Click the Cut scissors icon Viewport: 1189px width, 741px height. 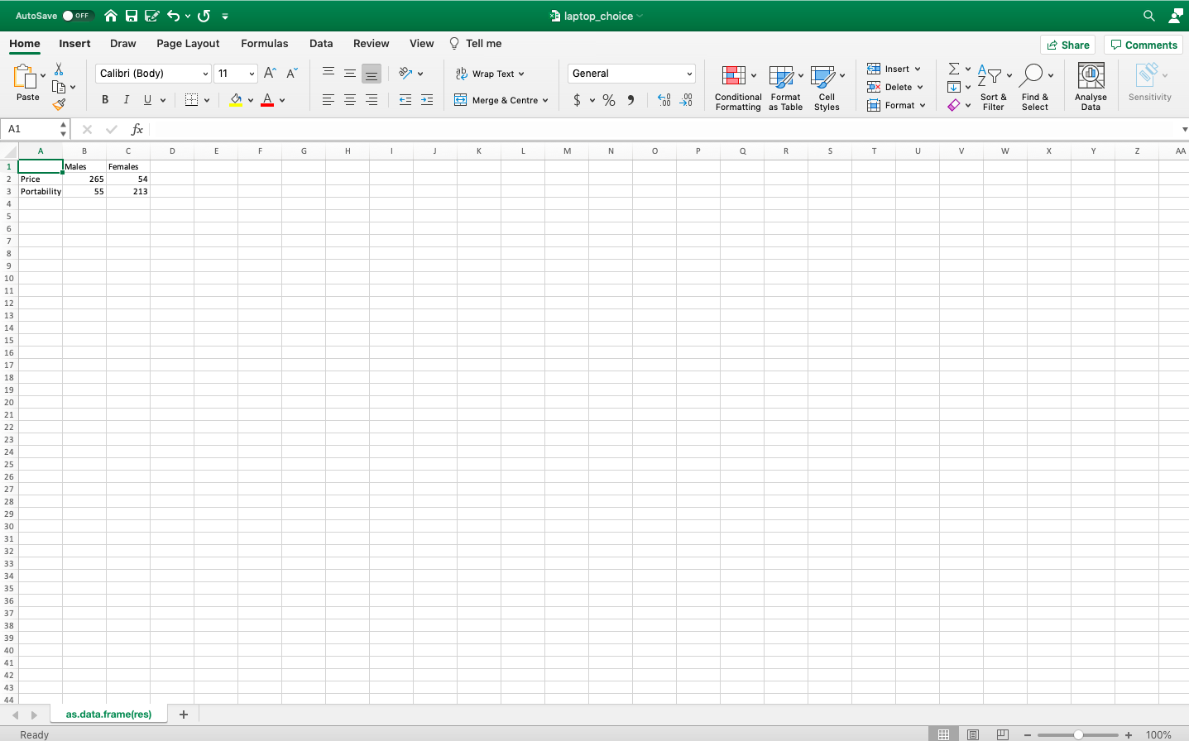click(x=59, y=69)
